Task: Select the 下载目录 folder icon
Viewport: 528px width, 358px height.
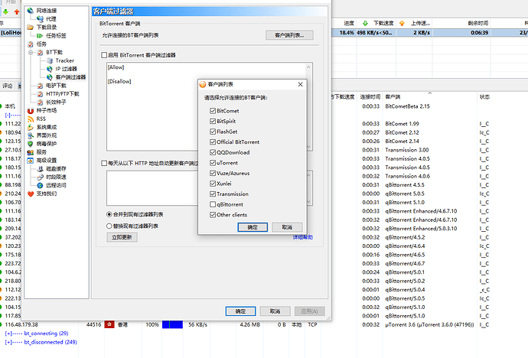Action: click(x=31, y=28)
